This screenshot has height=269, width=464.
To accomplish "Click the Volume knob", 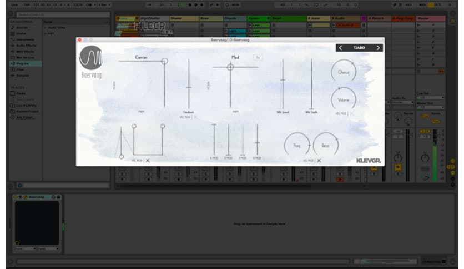I will [x=344, y=99].
